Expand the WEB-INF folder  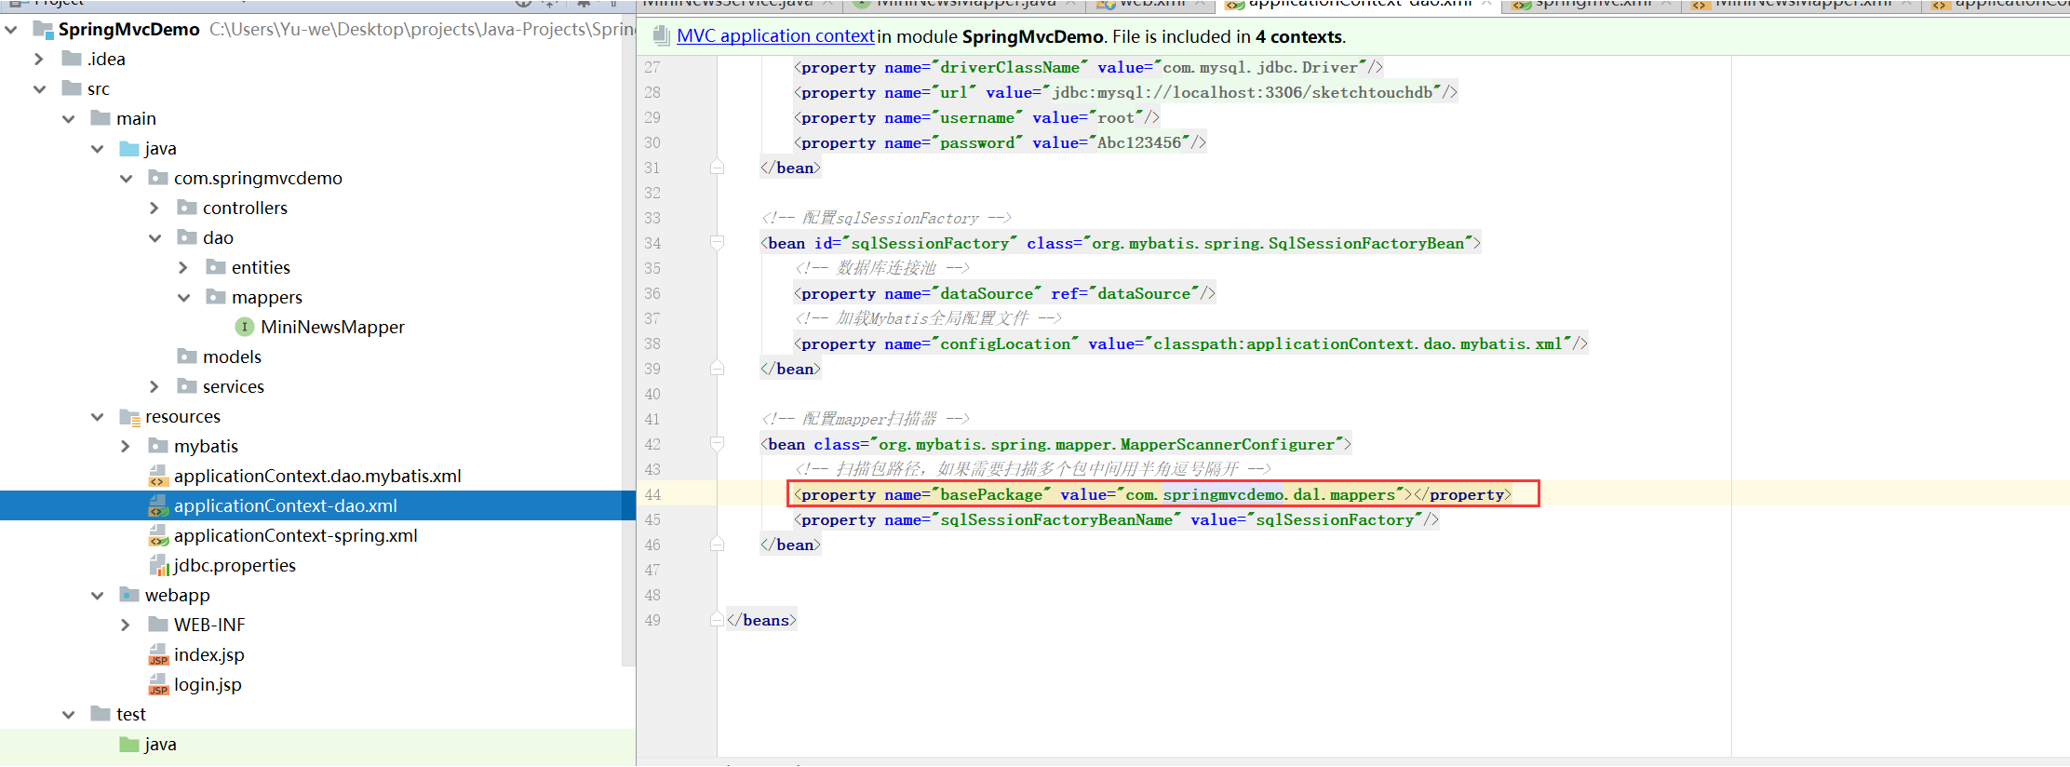tap(126, 625)
